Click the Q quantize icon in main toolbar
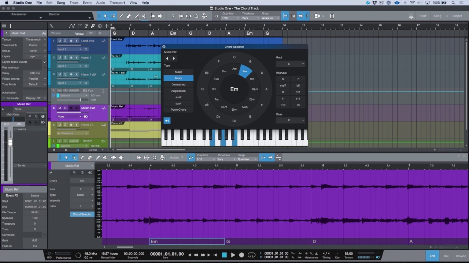 coord(196,16)
